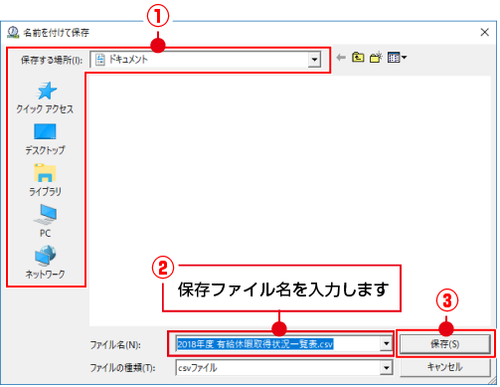Create a new folder using toolbar icon
The width and height of the screenshot is (500, 387).
[x=376, y=58]
